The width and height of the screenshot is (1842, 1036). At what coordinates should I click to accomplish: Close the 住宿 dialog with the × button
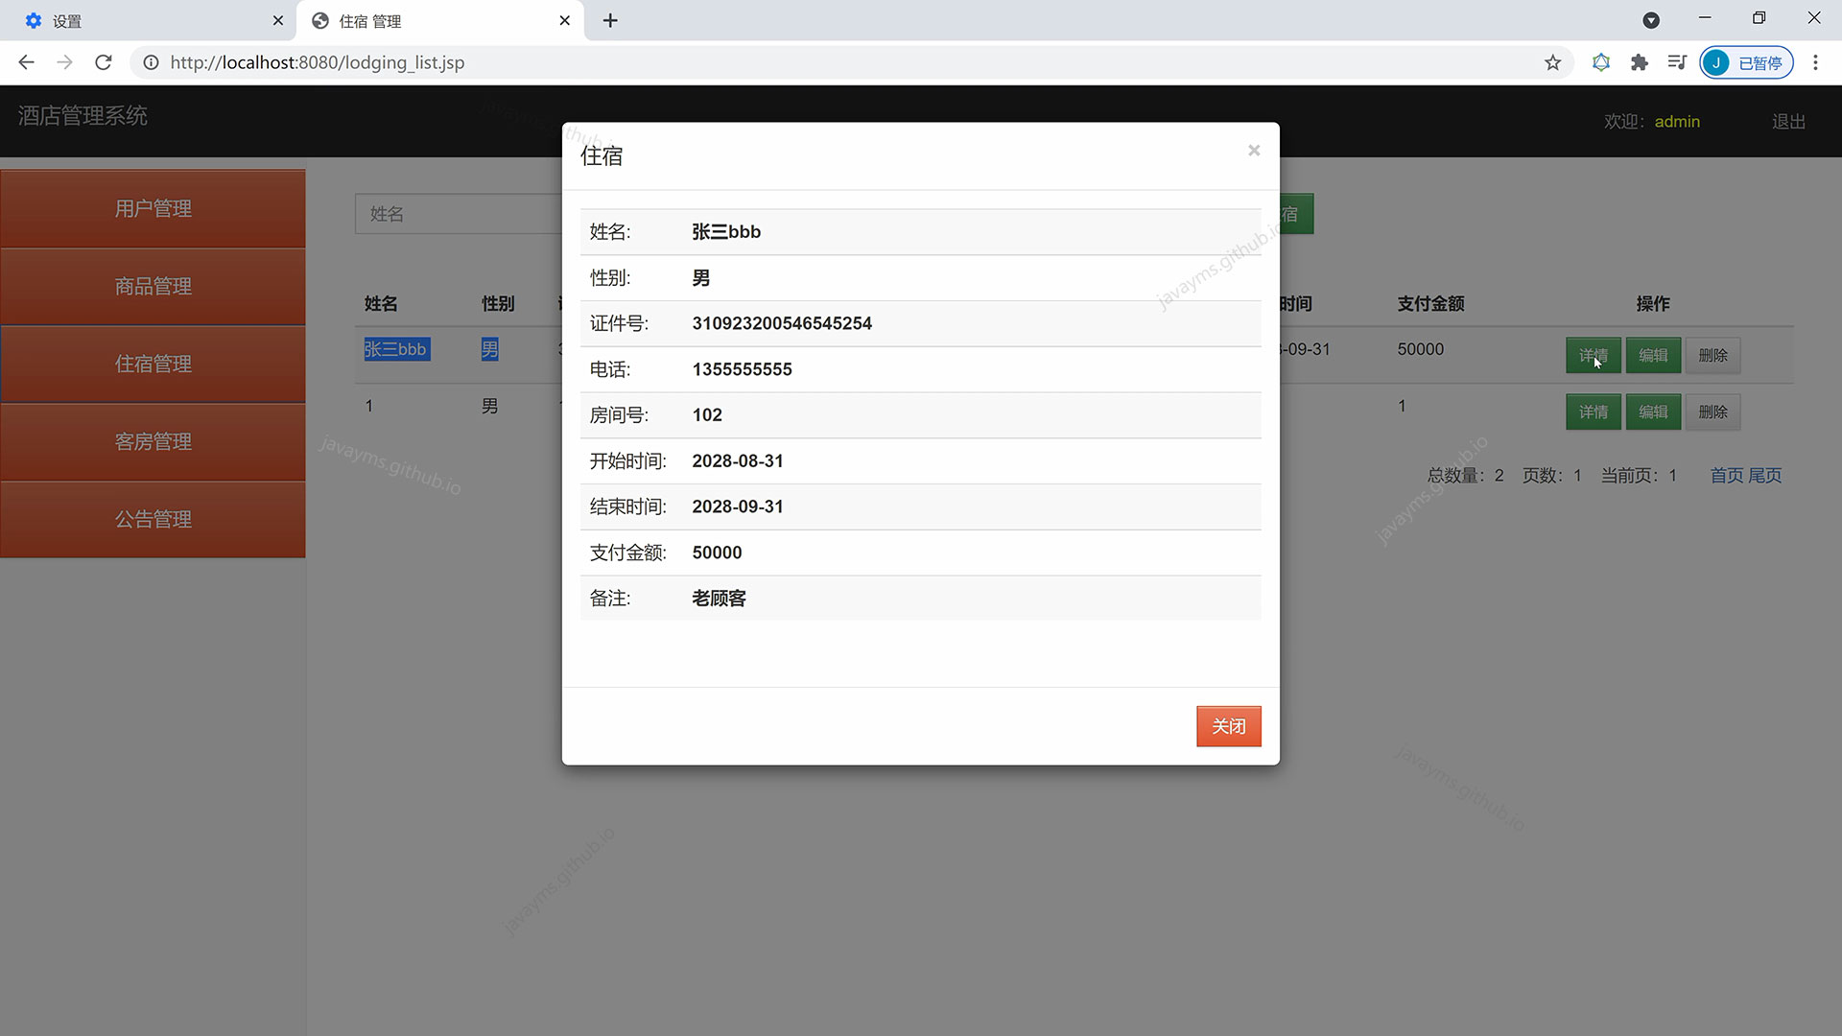(x=1254, y=151)
